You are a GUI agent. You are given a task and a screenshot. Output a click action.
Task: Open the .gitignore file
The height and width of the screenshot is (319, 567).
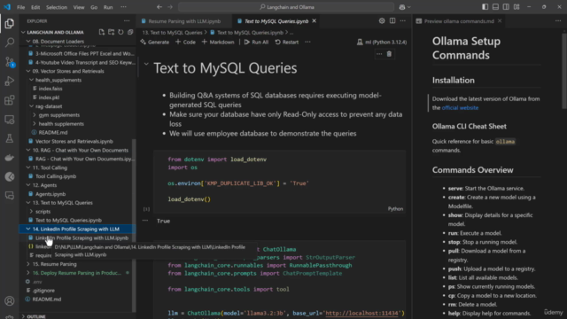click(x=43, y=291)
